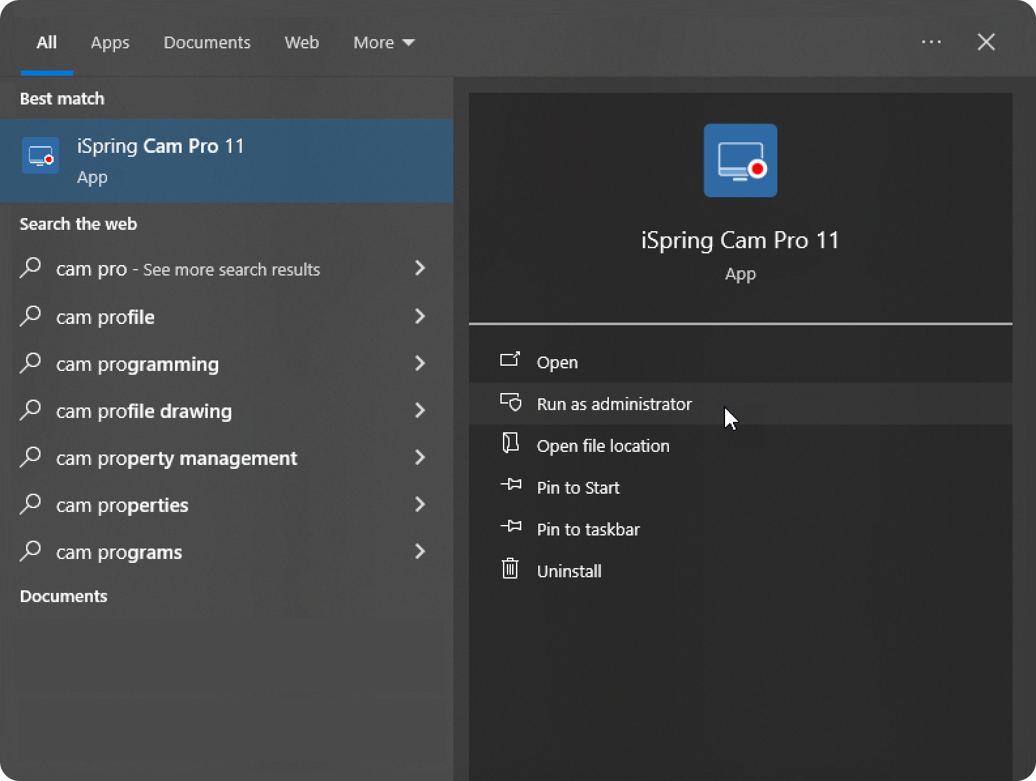The width and height of the screenshot is (1036, 781).
Task: Click the 'cam property management' suggestion text
Action: [176, 458]
